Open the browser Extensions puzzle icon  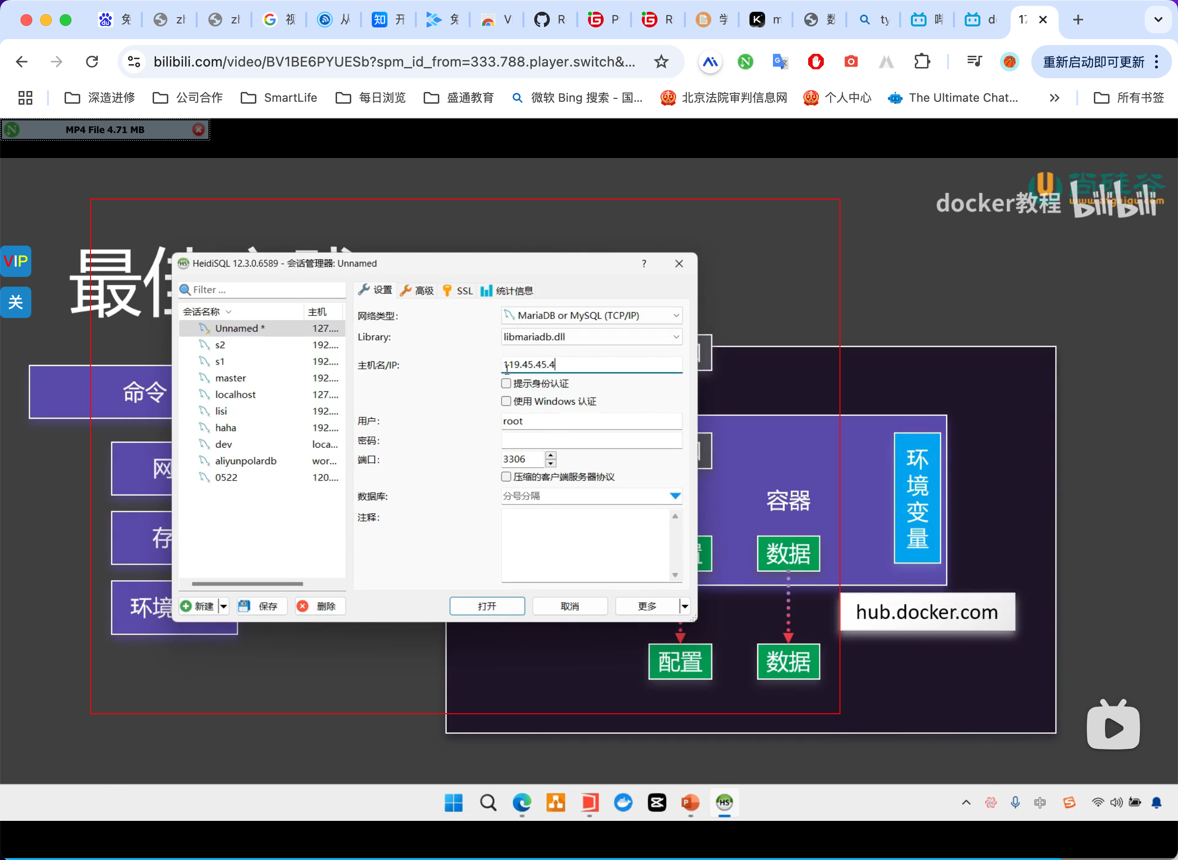click(922, 62)
